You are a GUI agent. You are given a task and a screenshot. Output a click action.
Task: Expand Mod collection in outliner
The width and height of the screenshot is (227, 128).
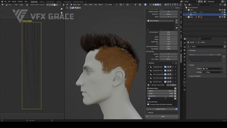186,17
